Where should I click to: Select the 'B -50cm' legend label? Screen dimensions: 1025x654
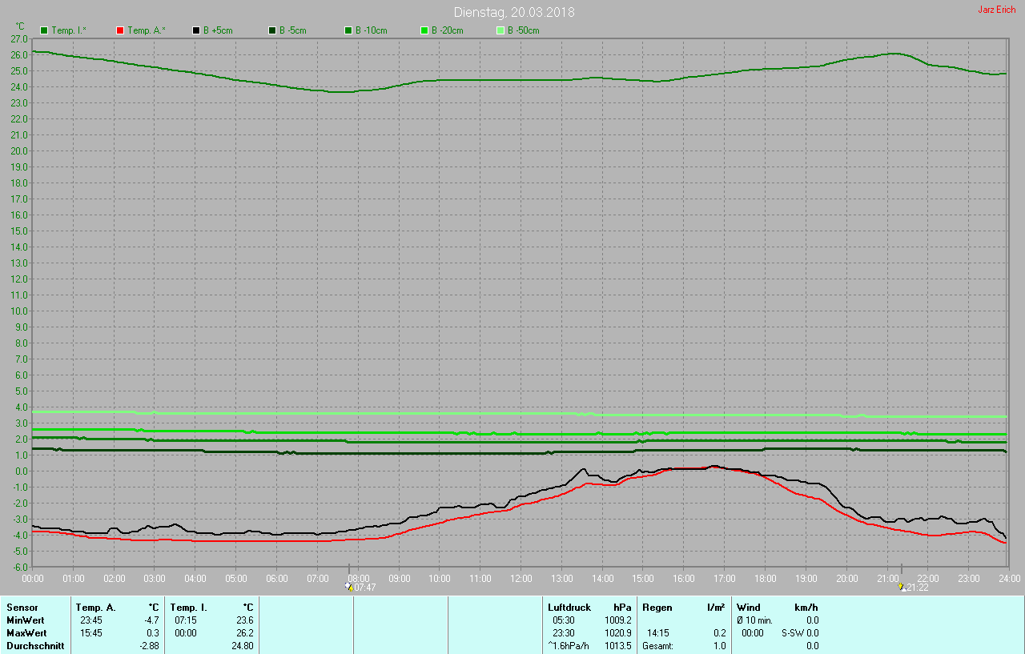[524, 30]
